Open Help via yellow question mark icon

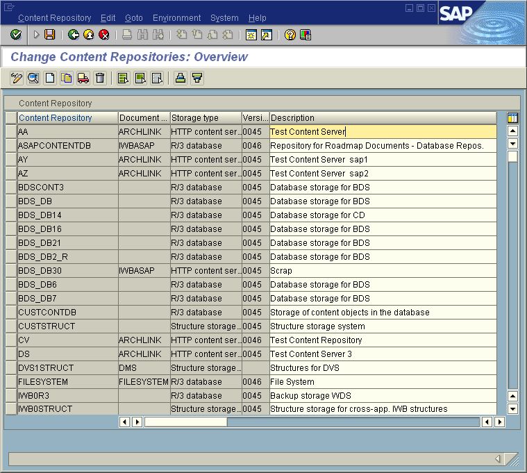(x=290, y=35)
